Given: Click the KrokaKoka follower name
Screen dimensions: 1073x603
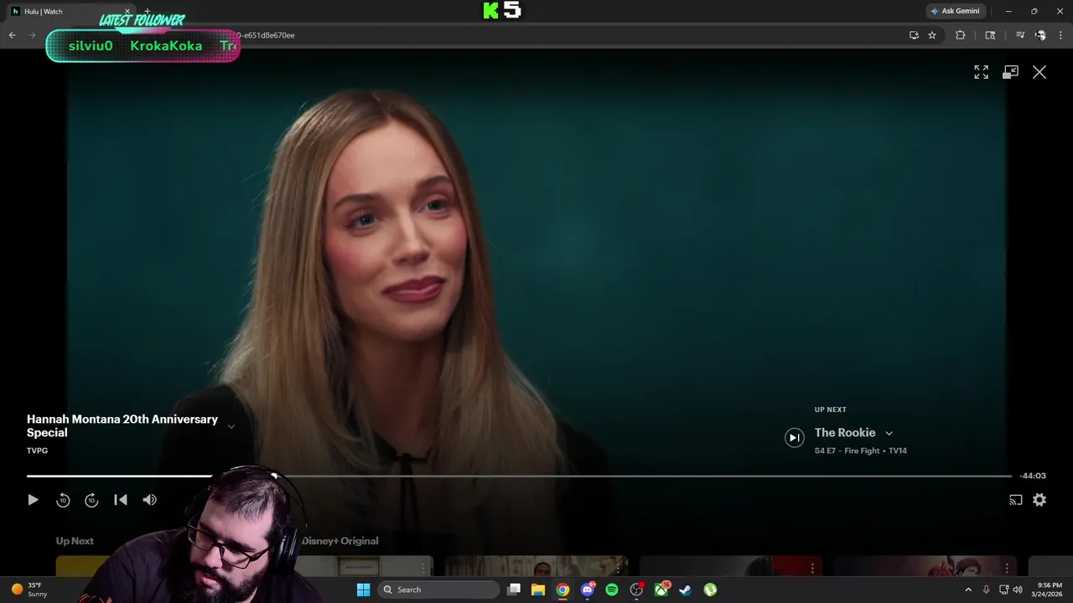Looking at the screenshot, I should pos(166,46).
